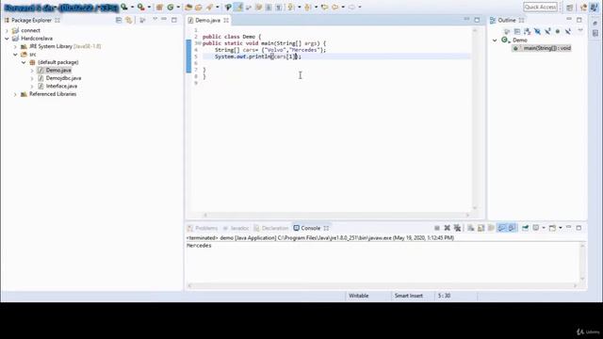Click the Run Last Tool (red toolbox) icon
Viewport: 603px width, 339px height.
point(141,7)
